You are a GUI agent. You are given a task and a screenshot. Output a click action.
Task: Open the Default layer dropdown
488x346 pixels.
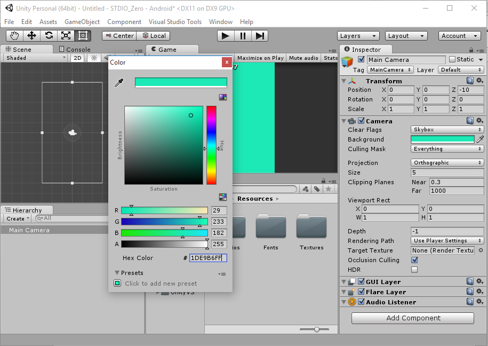(x=461, y=70)
